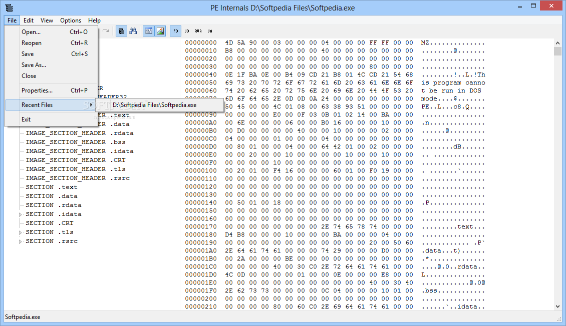The width and height of the screenshot is (566, 326).
Task: Select SECTION .CRT tree item
Action: (x=50, y=223)
